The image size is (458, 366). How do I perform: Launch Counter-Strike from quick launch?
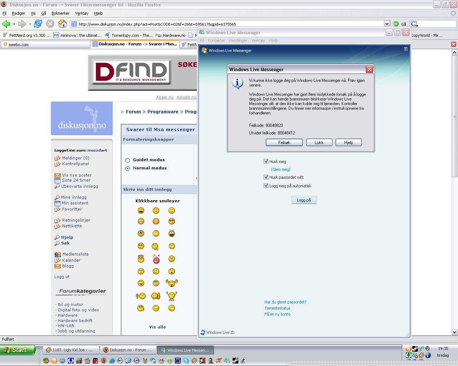click(243, 361)
